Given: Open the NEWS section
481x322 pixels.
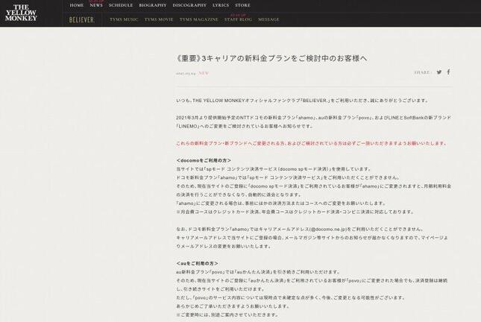Looking at the screenshot, I should click(96, 5).
